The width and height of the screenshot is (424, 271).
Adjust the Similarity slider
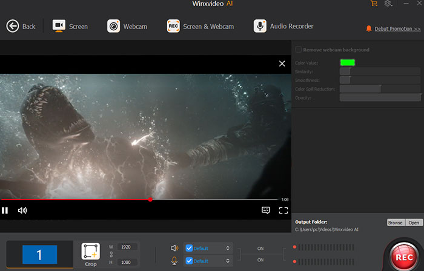pos(380,71)
